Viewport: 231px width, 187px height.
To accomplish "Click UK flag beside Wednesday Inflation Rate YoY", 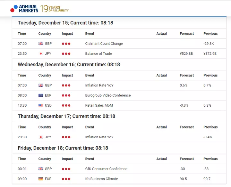I will (41, 85).
